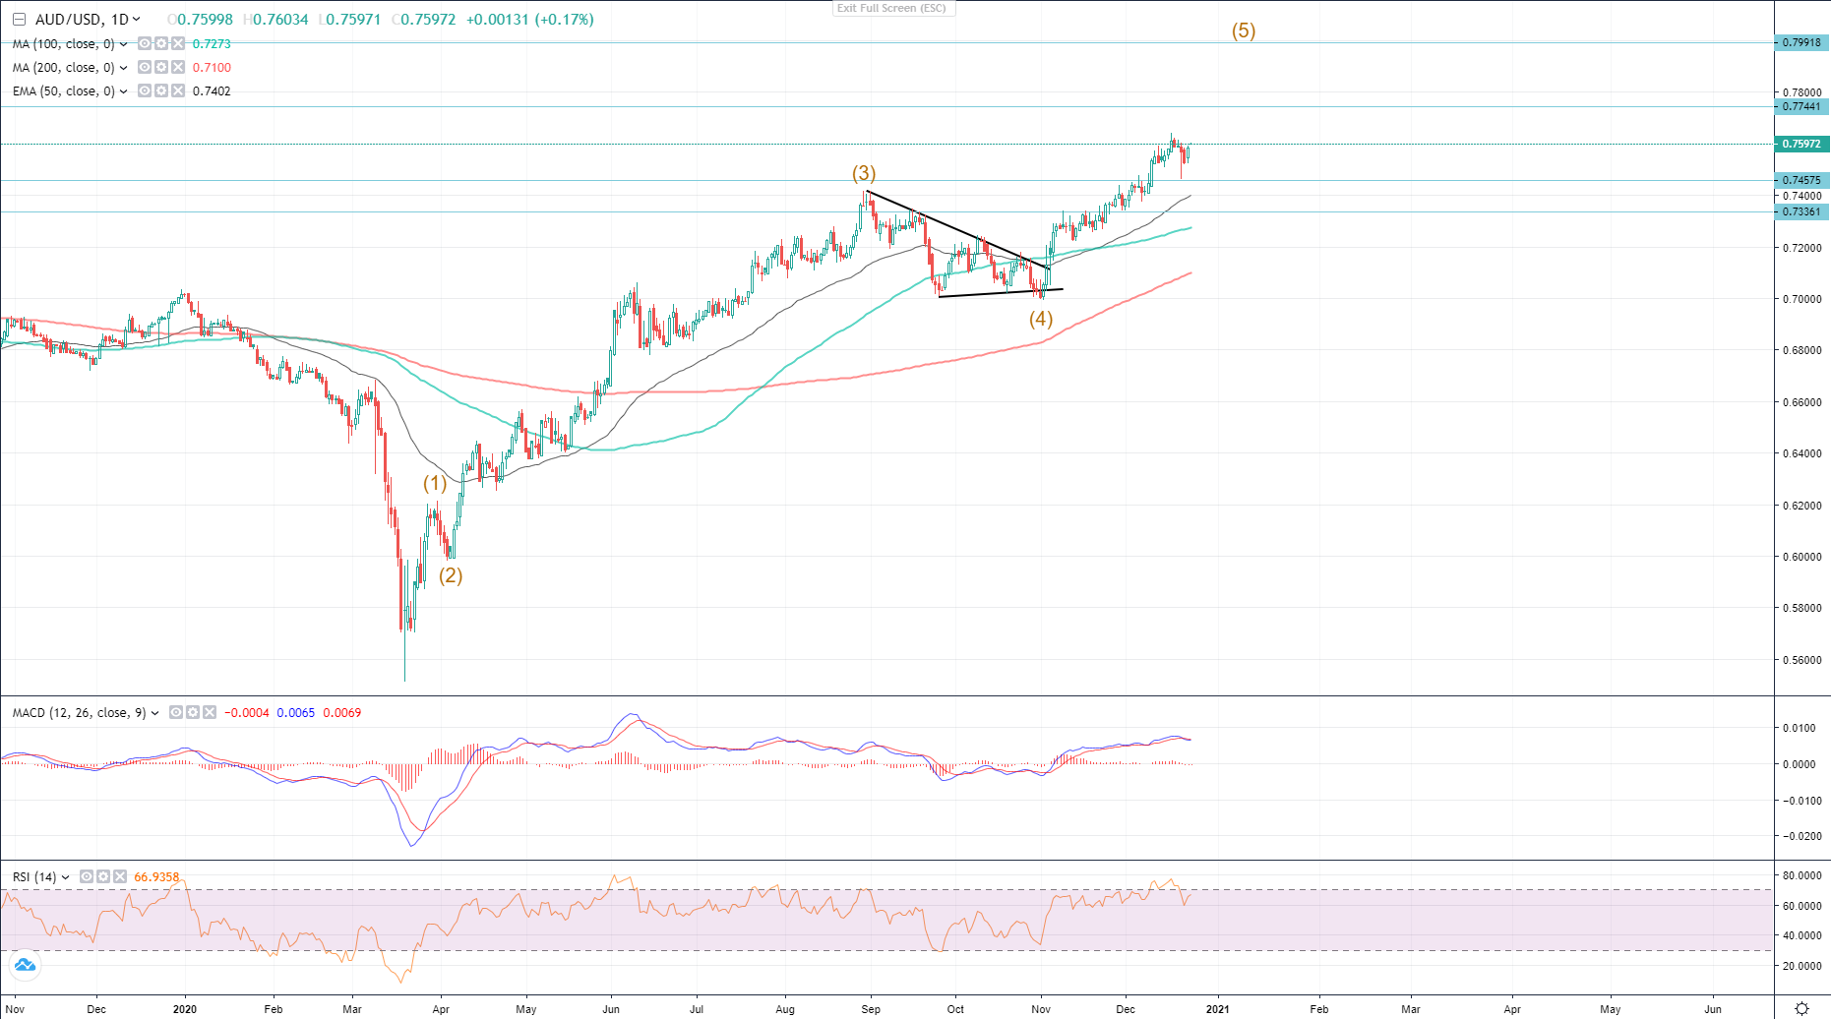Click the 2021 label on time axis
1831x1019 pixels.
tap(1217, 1009)
